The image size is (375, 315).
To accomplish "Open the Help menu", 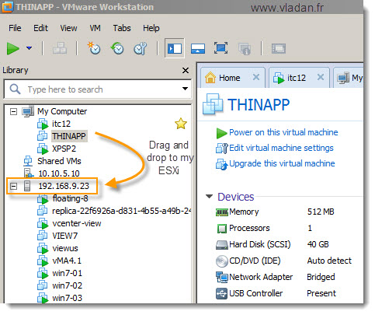I will tap(151, 28).
